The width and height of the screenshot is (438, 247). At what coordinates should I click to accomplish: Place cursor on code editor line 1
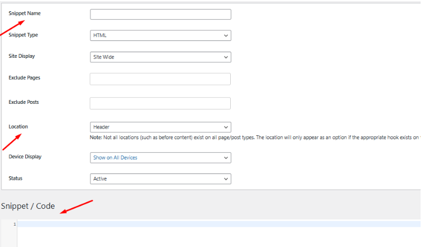(x=219, y=224)
